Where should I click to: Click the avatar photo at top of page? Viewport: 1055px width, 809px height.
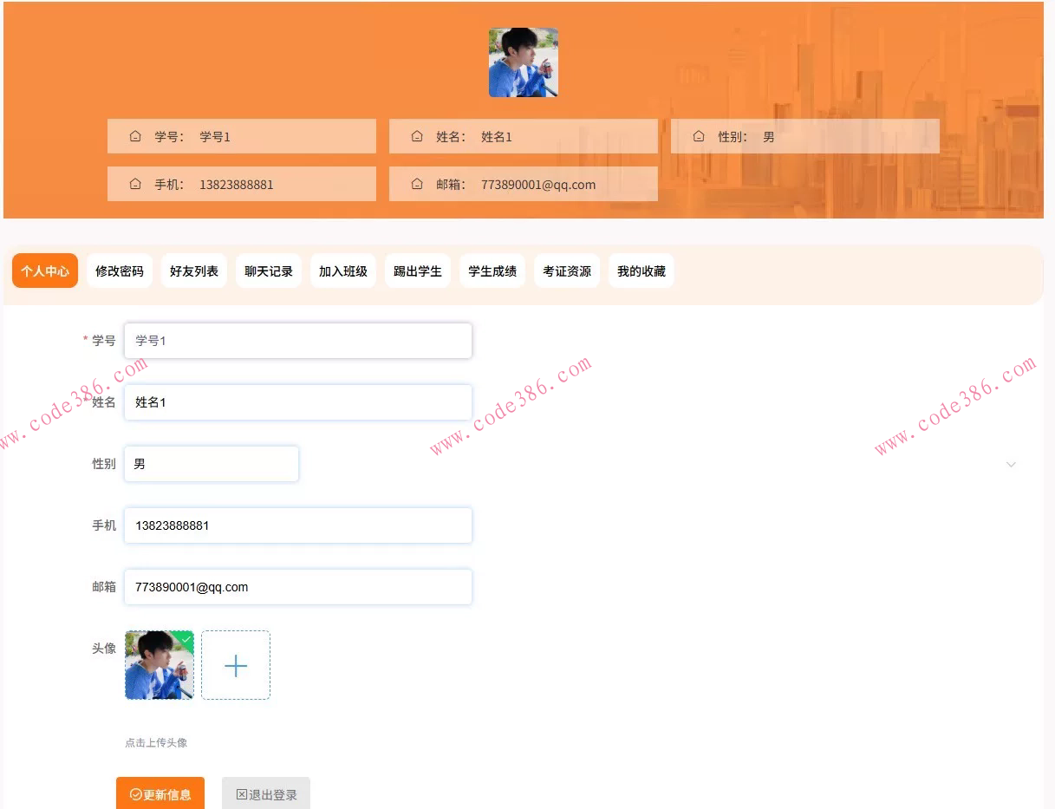[x=523, y=62]
